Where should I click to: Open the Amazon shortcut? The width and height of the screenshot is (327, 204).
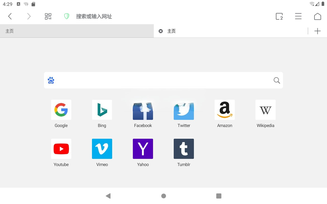pos(225,114)
